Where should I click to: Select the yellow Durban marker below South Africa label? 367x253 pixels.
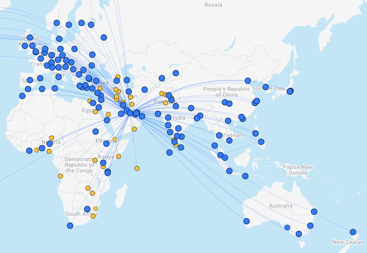pos(93,216)
